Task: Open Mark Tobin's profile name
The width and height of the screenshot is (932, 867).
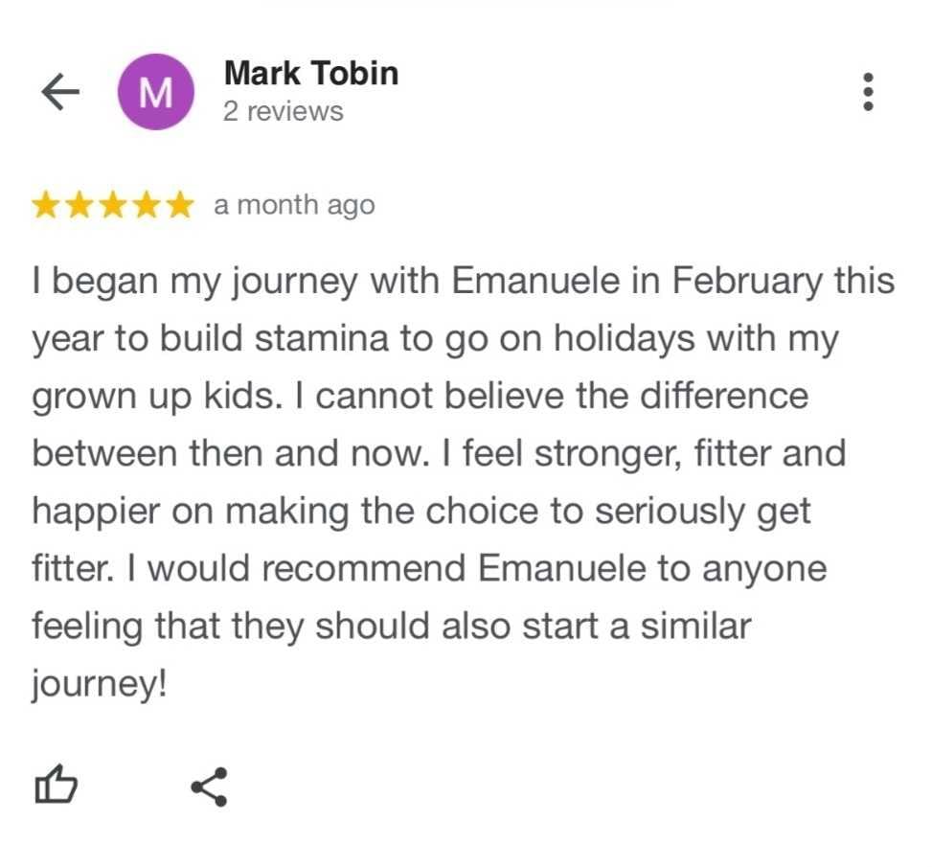Action: click(x=310, y=74)
